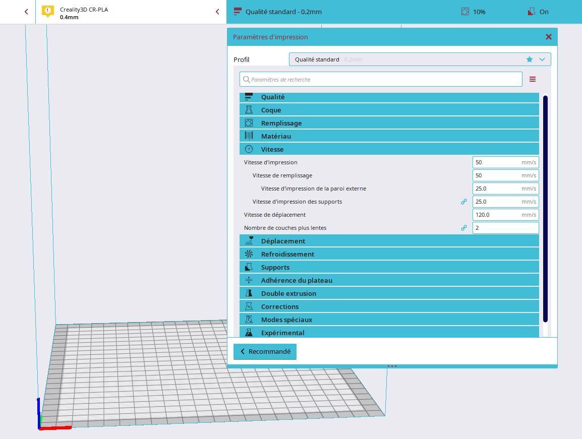Viewport: 582px width, 439px height.
Task: Open the Profil dropdown chevron
Action: click(x=542, y=59)
